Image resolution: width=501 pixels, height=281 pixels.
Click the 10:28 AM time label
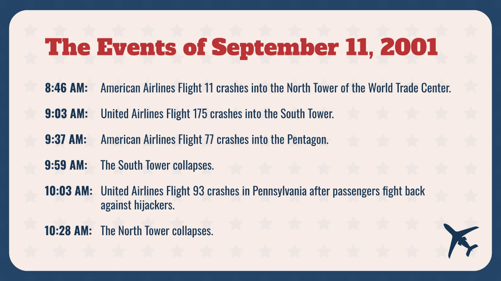click(x=68, y=231)
